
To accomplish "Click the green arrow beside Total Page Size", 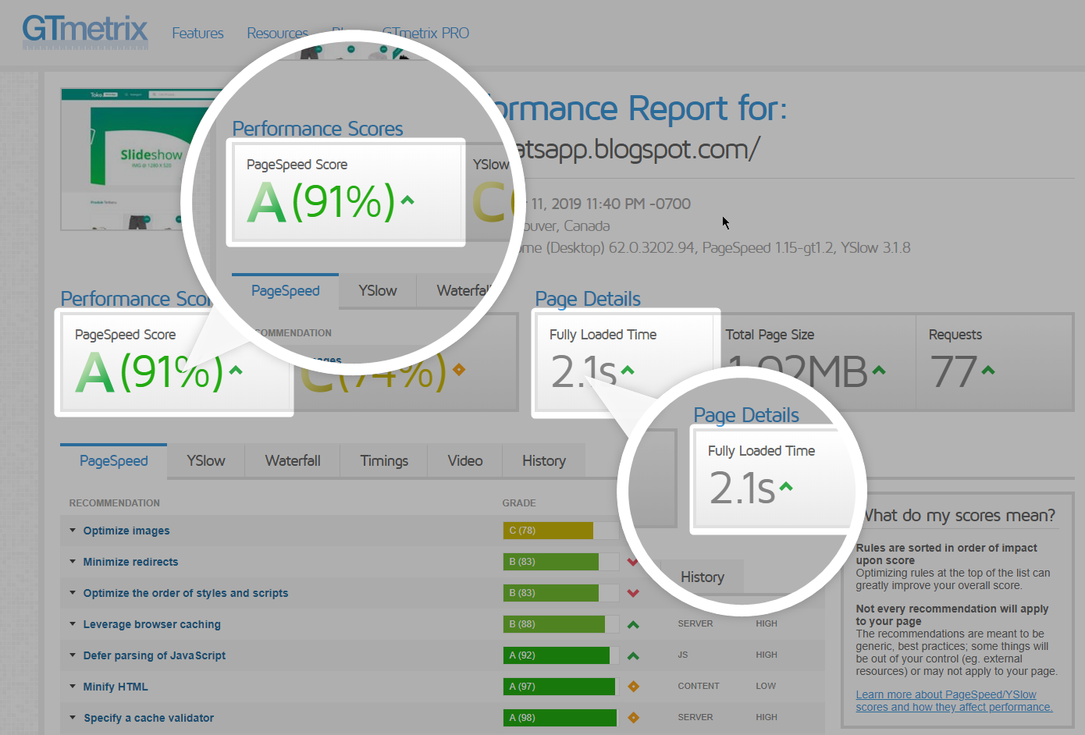I will [x=879, y=370].
